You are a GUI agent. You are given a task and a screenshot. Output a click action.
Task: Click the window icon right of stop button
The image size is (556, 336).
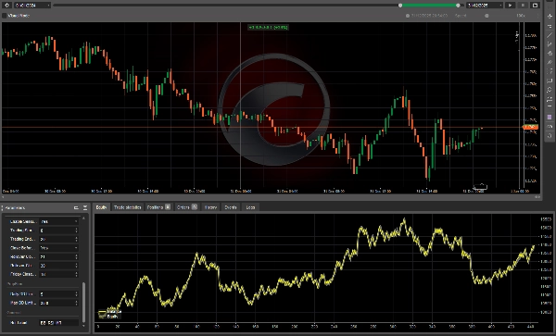coord(535,5)
